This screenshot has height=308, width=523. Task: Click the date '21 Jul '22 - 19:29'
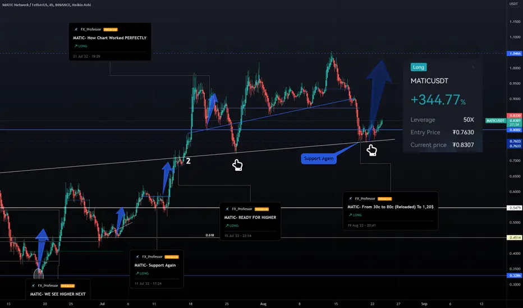(86, 57)
